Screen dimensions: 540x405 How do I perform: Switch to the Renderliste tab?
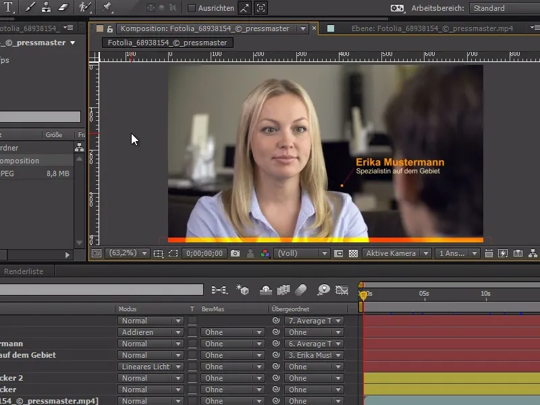(x=24, y=271)
